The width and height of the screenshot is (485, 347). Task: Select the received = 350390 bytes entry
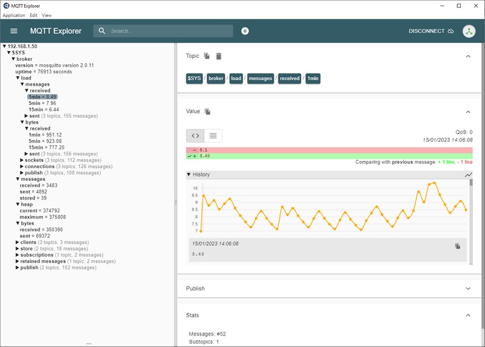click(x=41, y=230)
